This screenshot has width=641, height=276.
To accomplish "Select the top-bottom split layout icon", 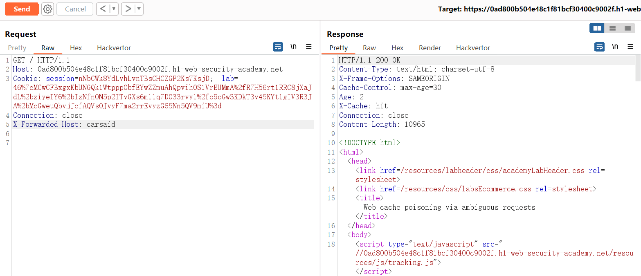I will [x=612, y=28].
